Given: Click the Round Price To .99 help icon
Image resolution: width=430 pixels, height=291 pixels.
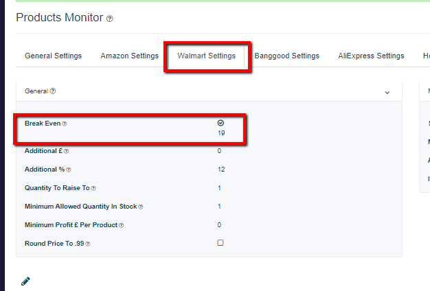Looking at the screenshot, I should (88, 244).
